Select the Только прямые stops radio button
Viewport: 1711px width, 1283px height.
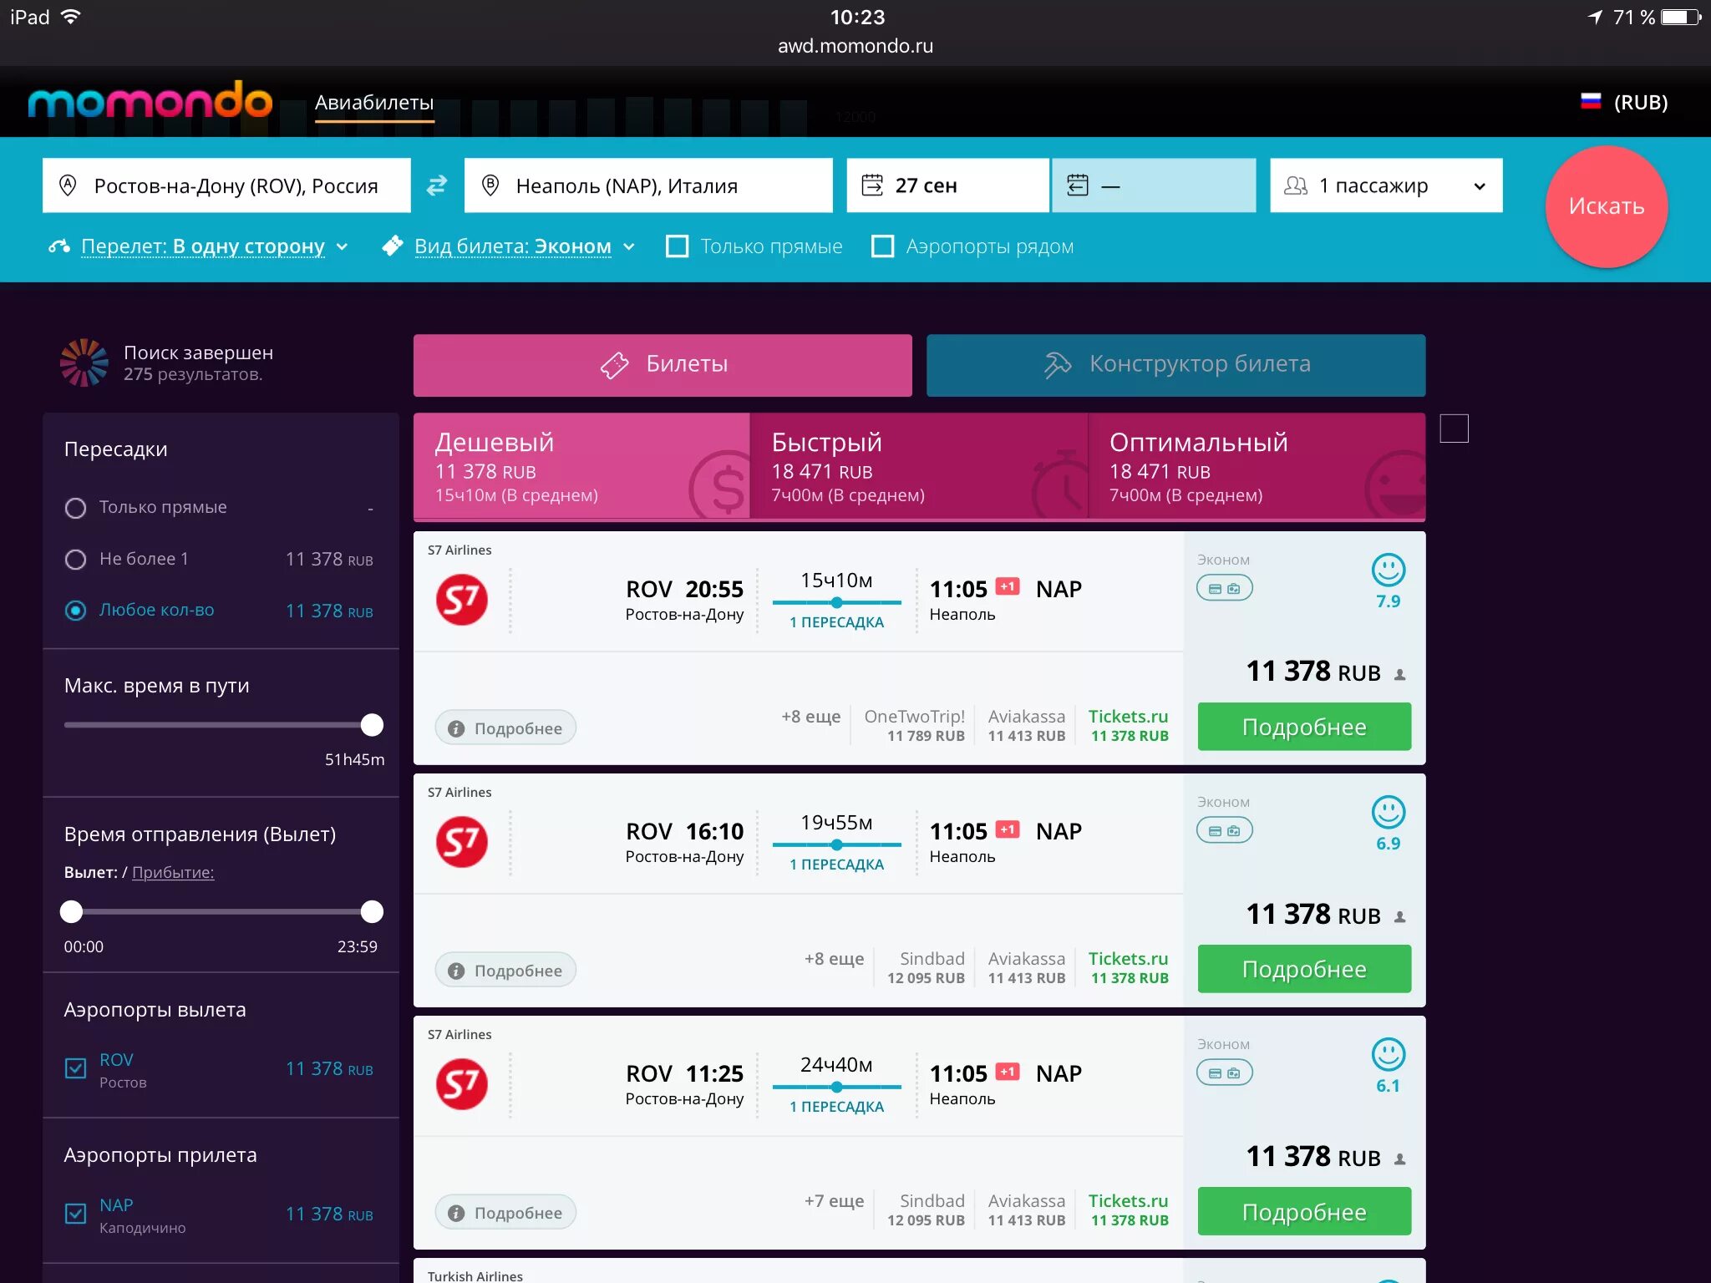point(75,508)
